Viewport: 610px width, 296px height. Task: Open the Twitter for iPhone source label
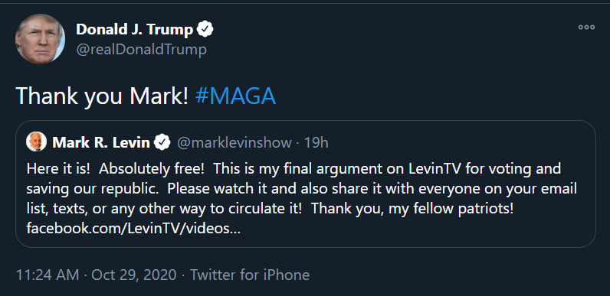click(250, 275)
